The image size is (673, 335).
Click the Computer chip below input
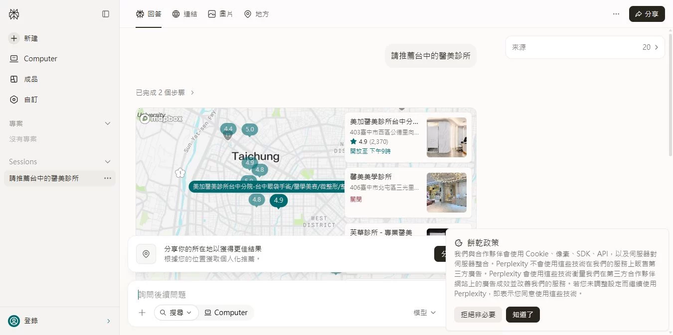tap(226, 313)
